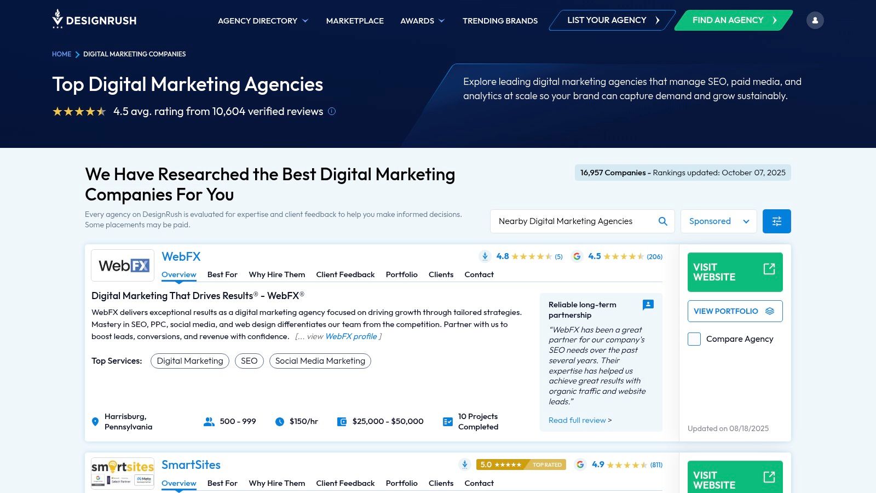Viewport: 876px width, 493px height.
Task: Select SmartSites Overview tab
Action: coord(178,483)
